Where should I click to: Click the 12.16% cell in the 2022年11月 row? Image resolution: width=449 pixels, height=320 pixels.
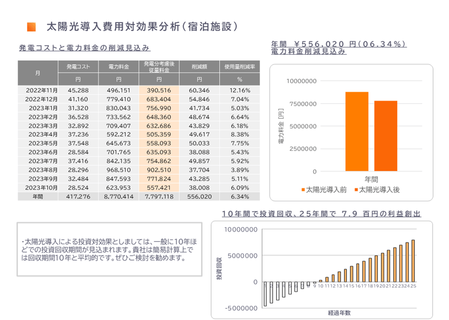[x=239, y=90]
